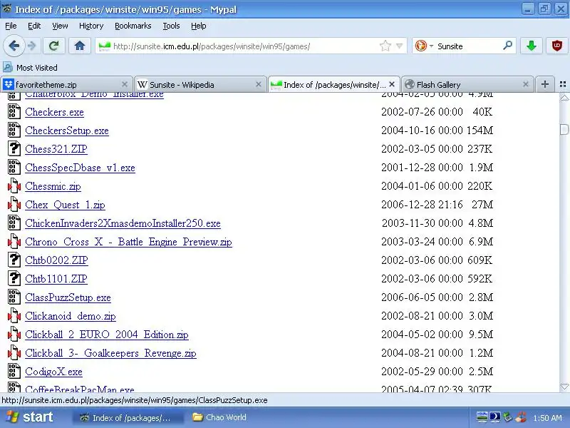570x428 pixels.
Task: Click binary icon beside CodigoX.exe
Action: [14, 372]
